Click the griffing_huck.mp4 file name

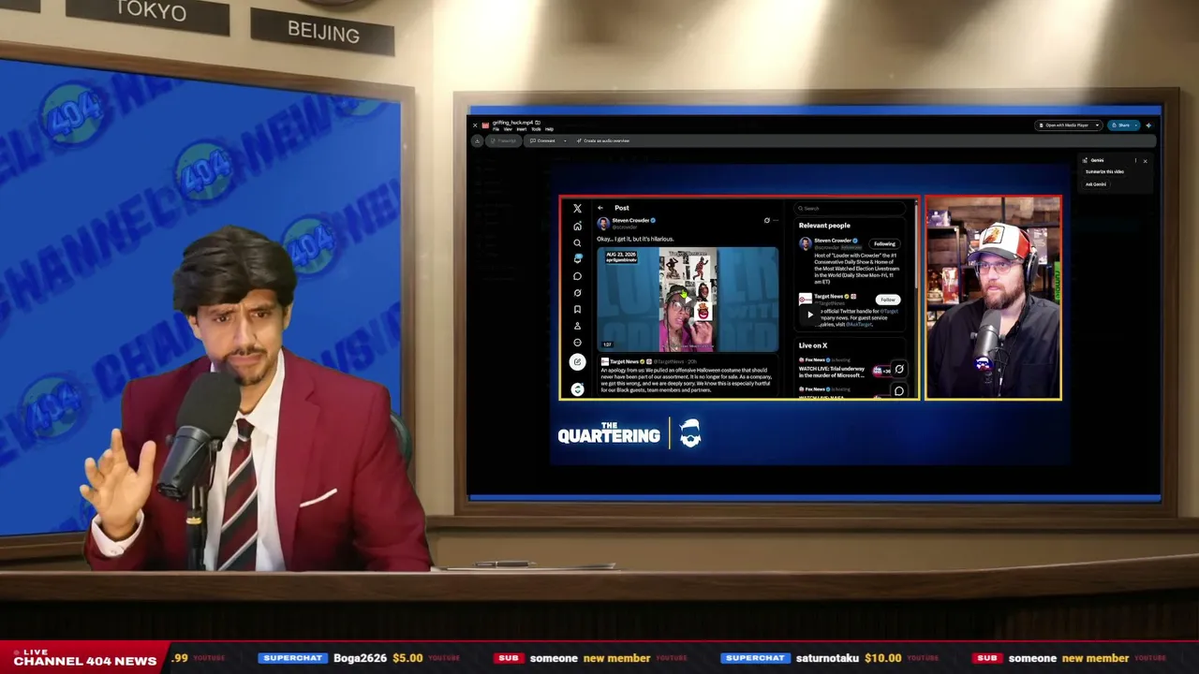(512, 123)
